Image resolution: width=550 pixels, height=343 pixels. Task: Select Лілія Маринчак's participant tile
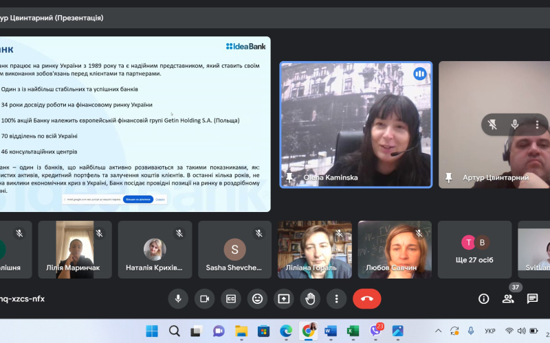click(x=75, y=250)
